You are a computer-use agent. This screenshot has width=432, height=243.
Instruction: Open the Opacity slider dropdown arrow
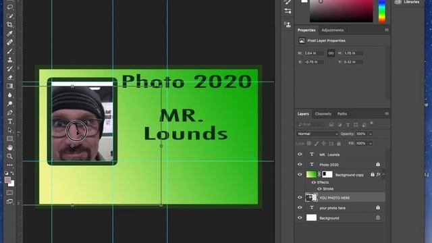pos(371,134)
